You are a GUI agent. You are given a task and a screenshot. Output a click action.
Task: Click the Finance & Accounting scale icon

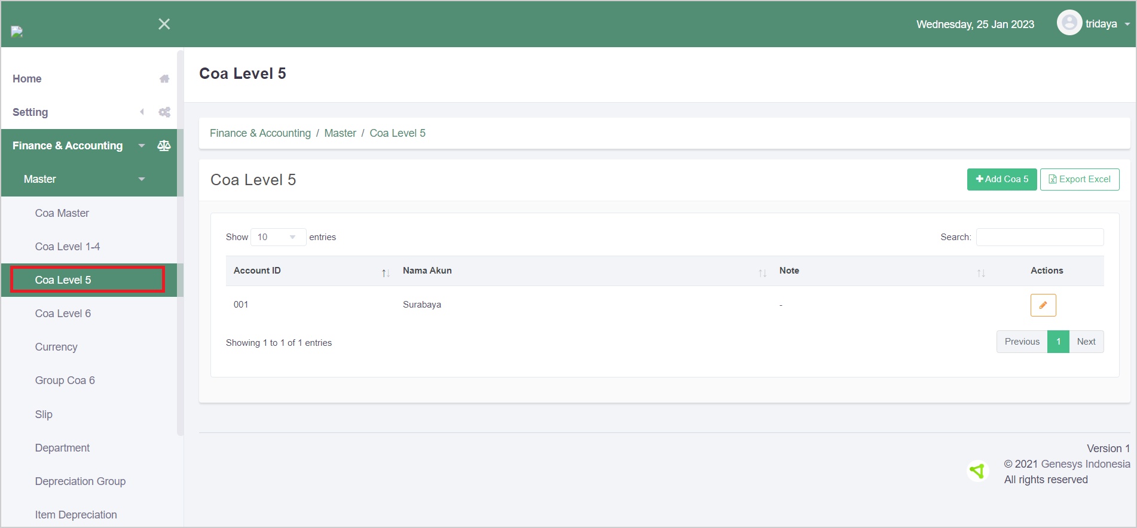[164, 146]
